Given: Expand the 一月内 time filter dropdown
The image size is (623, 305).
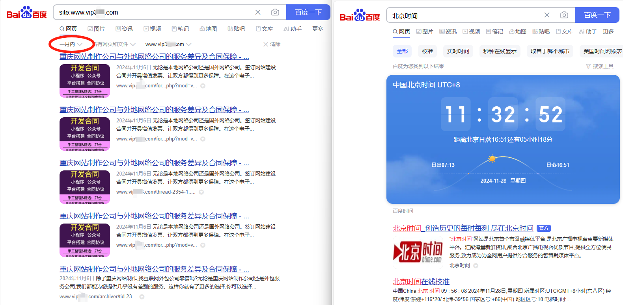Looking at the screenshot, I should (71, 44).
